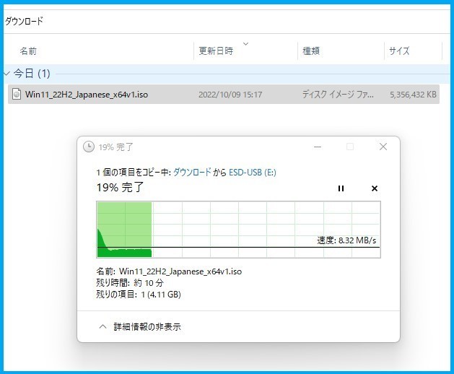Click the clock icon in dialog title
Image resolution: width=454 pixels, height=374 pixels.
pyautogui.click(x=89, y=147)
